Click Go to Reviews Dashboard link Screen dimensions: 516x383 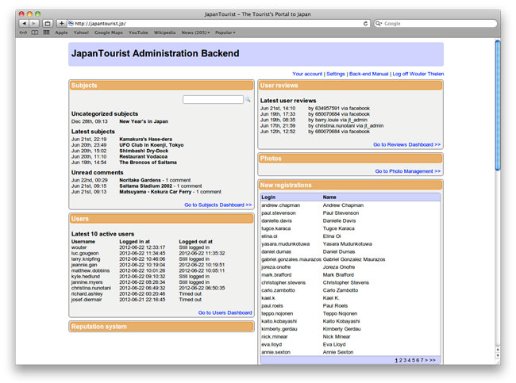pos(406,144)
